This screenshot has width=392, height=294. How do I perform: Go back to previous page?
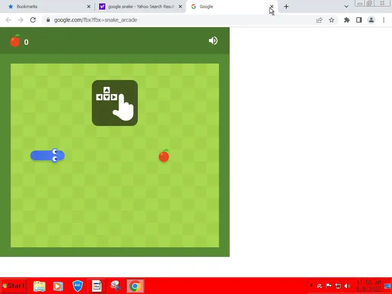click(8, 20)
